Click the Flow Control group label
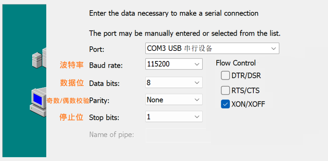328x161 pixels. click(x=235, y=63)
